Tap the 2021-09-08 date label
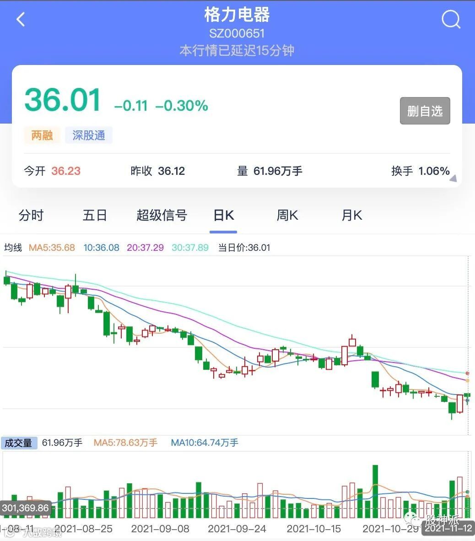Viewport: 475px width, 541px height. coord(160,529)
